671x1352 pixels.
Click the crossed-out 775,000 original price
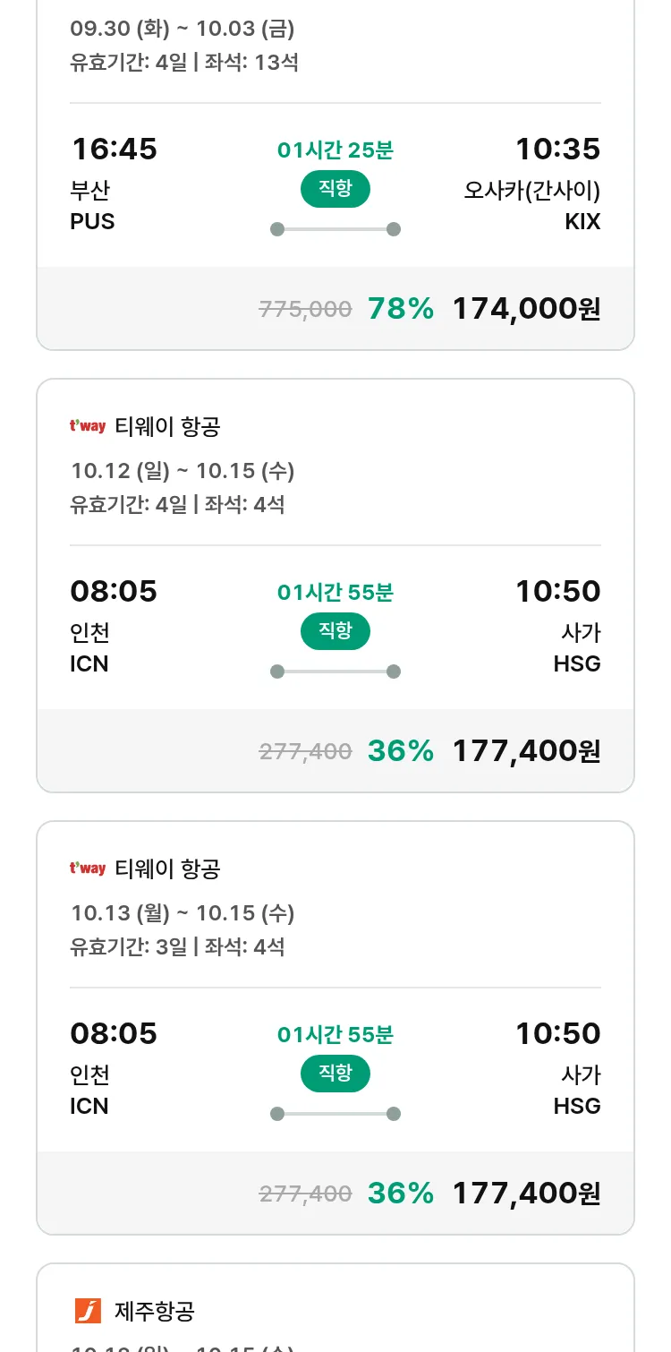pos(305,310)
